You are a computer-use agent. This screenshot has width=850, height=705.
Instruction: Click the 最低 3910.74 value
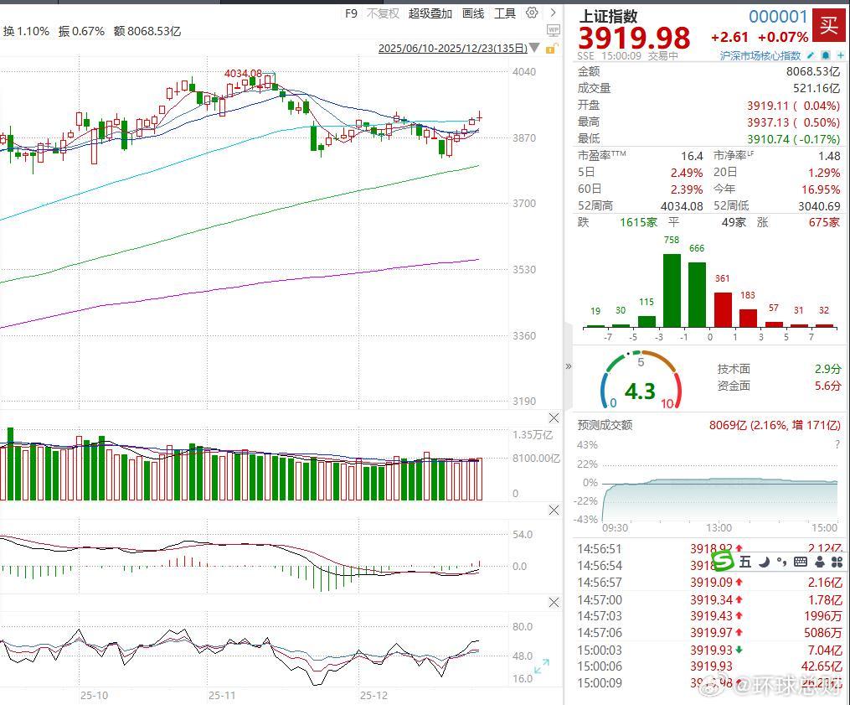(x=768, y=139)
